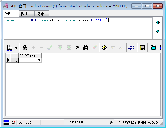Click the blue-black status indicator icon
Viewport: 166px width, 128px height.
[x=6, y=122]
